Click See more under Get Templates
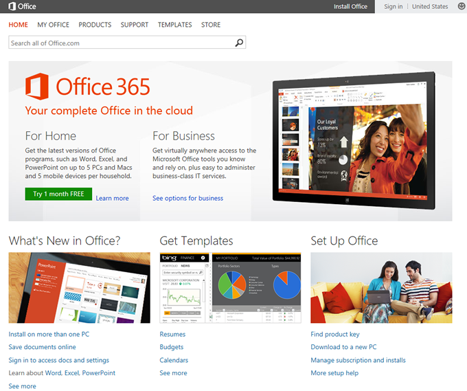 [173, 373]
